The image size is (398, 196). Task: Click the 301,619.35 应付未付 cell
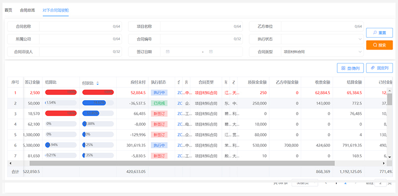coord(136,145)
